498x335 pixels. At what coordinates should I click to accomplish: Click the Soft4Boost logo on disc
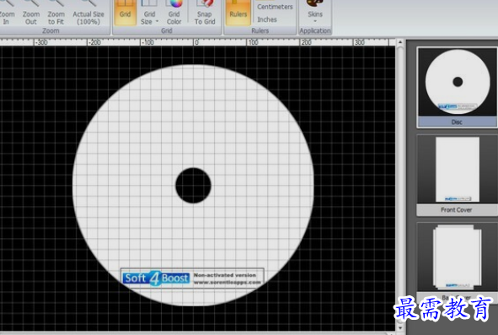point(156,278)
